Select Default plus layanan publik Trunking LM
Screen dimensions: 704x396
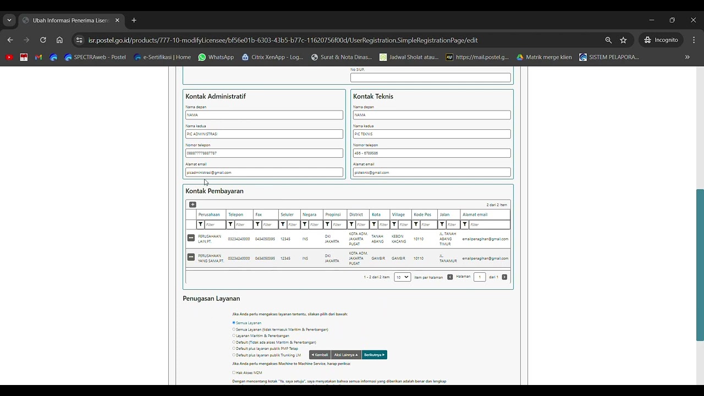tap(234, 355)
